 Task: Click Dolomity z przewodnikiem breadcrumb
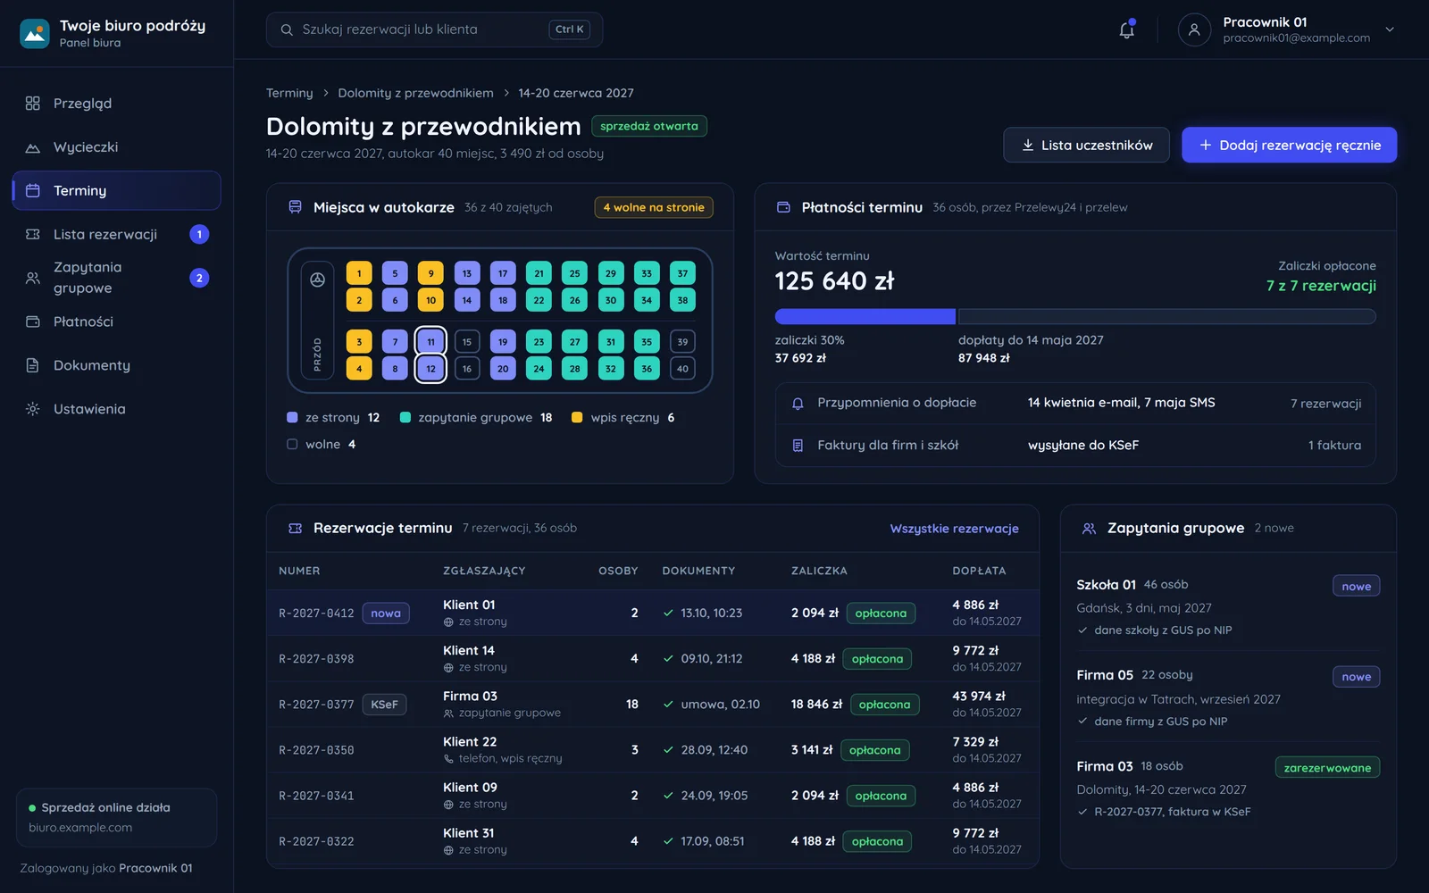[415, 93]
